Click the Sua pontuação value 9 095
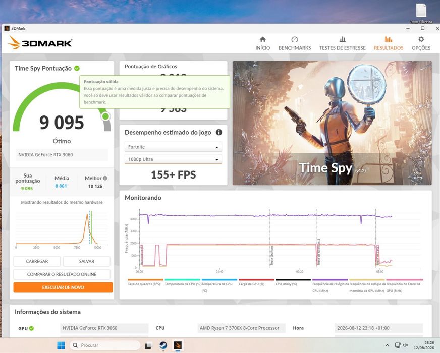 click(27, 189)
